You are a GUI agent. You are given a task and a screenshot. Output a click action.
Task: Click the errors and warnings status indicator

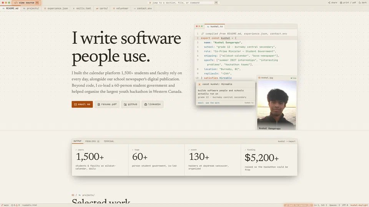pyautogui.click(x=15, y=205)
